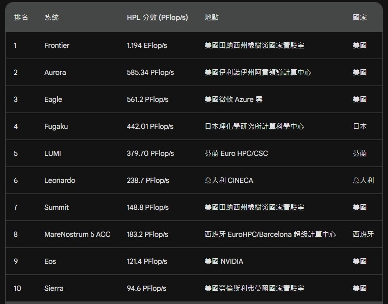388x304 pixels.
Task: Select the 442.01 PFlop/s score cell
Action: click(x=150, y=126)
